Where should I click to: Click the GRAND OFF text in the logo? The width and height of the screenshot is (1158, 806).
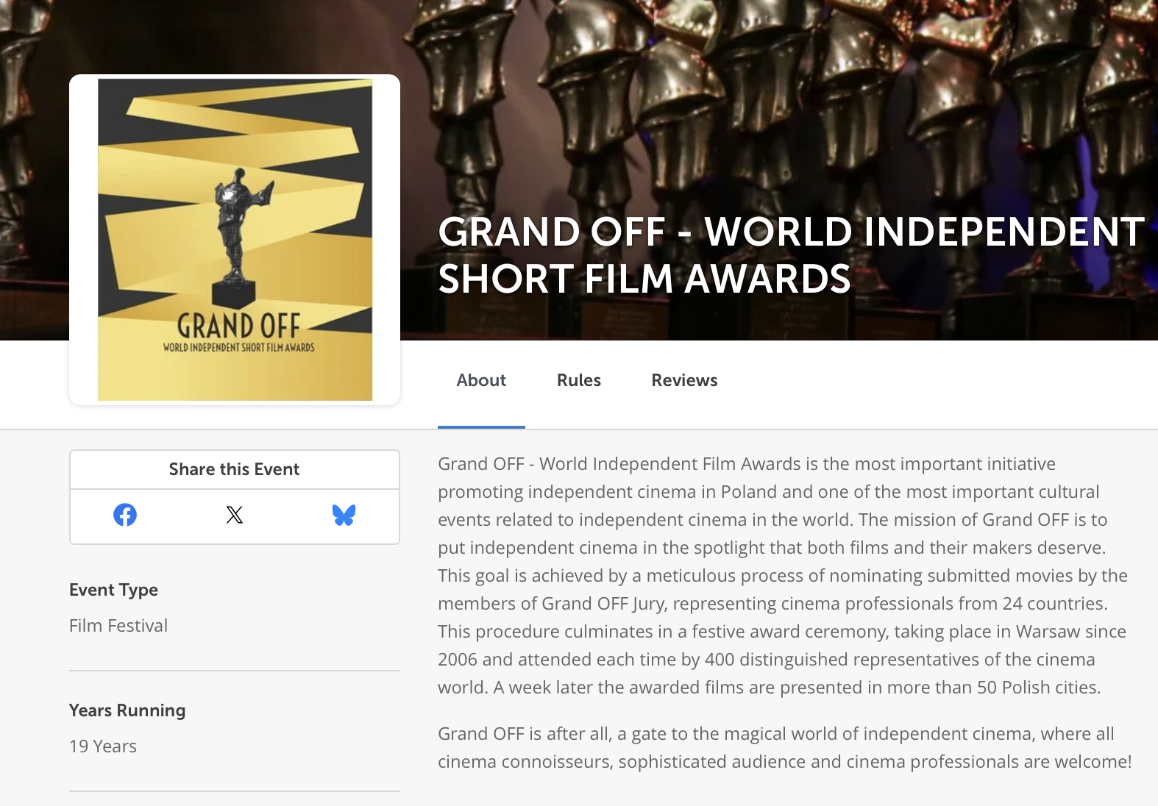click(x=238, y=326)
